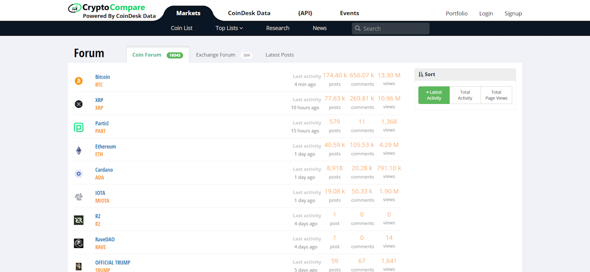
Task: Sort forum by Total Activity
Action: click(x=465, y=95)
